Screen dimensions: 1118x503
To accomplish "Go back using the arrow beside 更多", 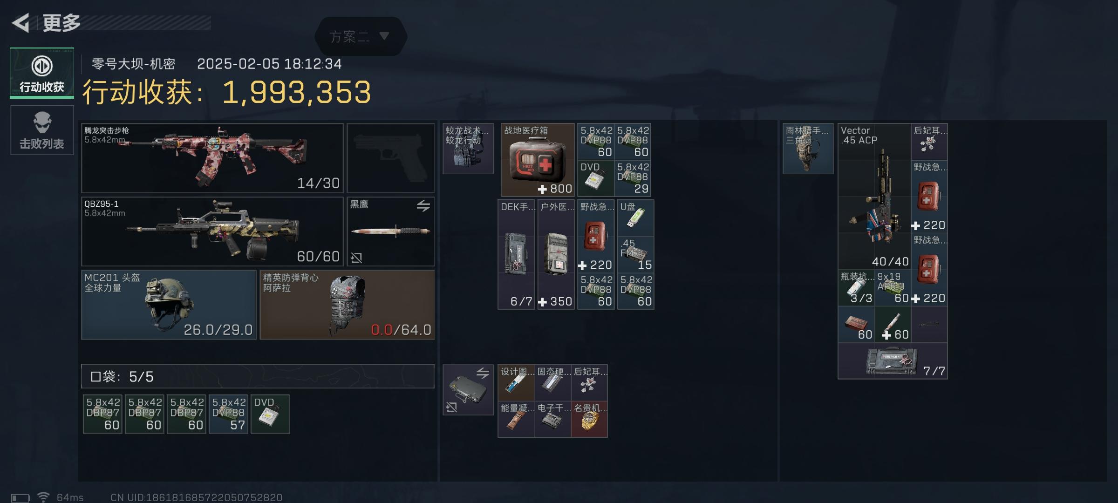I will click(x=20, y=23).
